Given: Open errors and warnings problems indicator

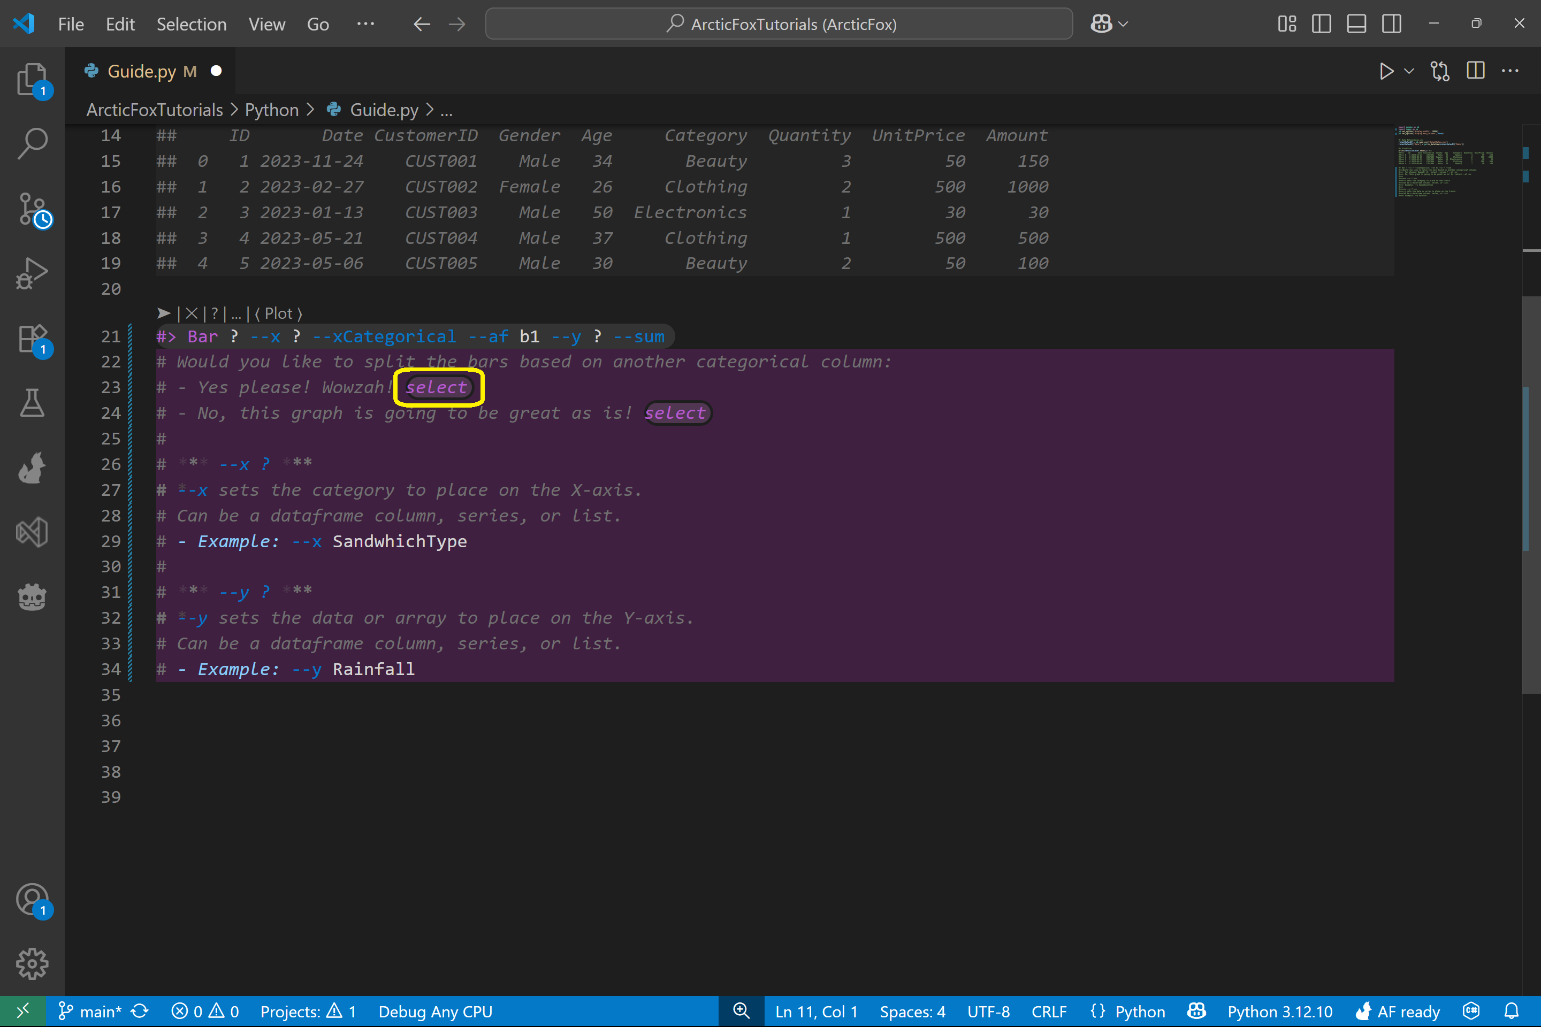Looking at the screenshot, I should (204, 1011).
